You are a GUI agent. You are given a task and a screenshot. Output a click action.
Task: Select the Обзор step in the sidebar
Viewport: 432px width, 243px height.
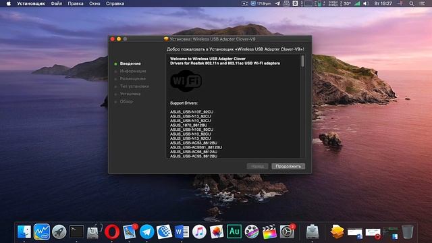coord(126,101)
